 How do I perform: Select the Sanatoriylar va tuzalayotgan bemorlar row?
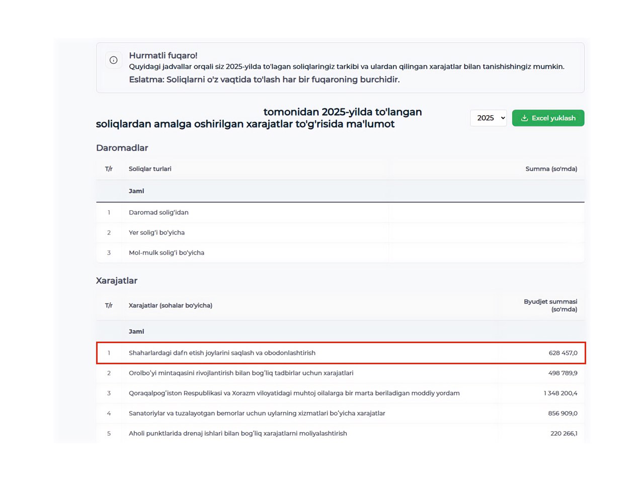(x=257, y=413)
